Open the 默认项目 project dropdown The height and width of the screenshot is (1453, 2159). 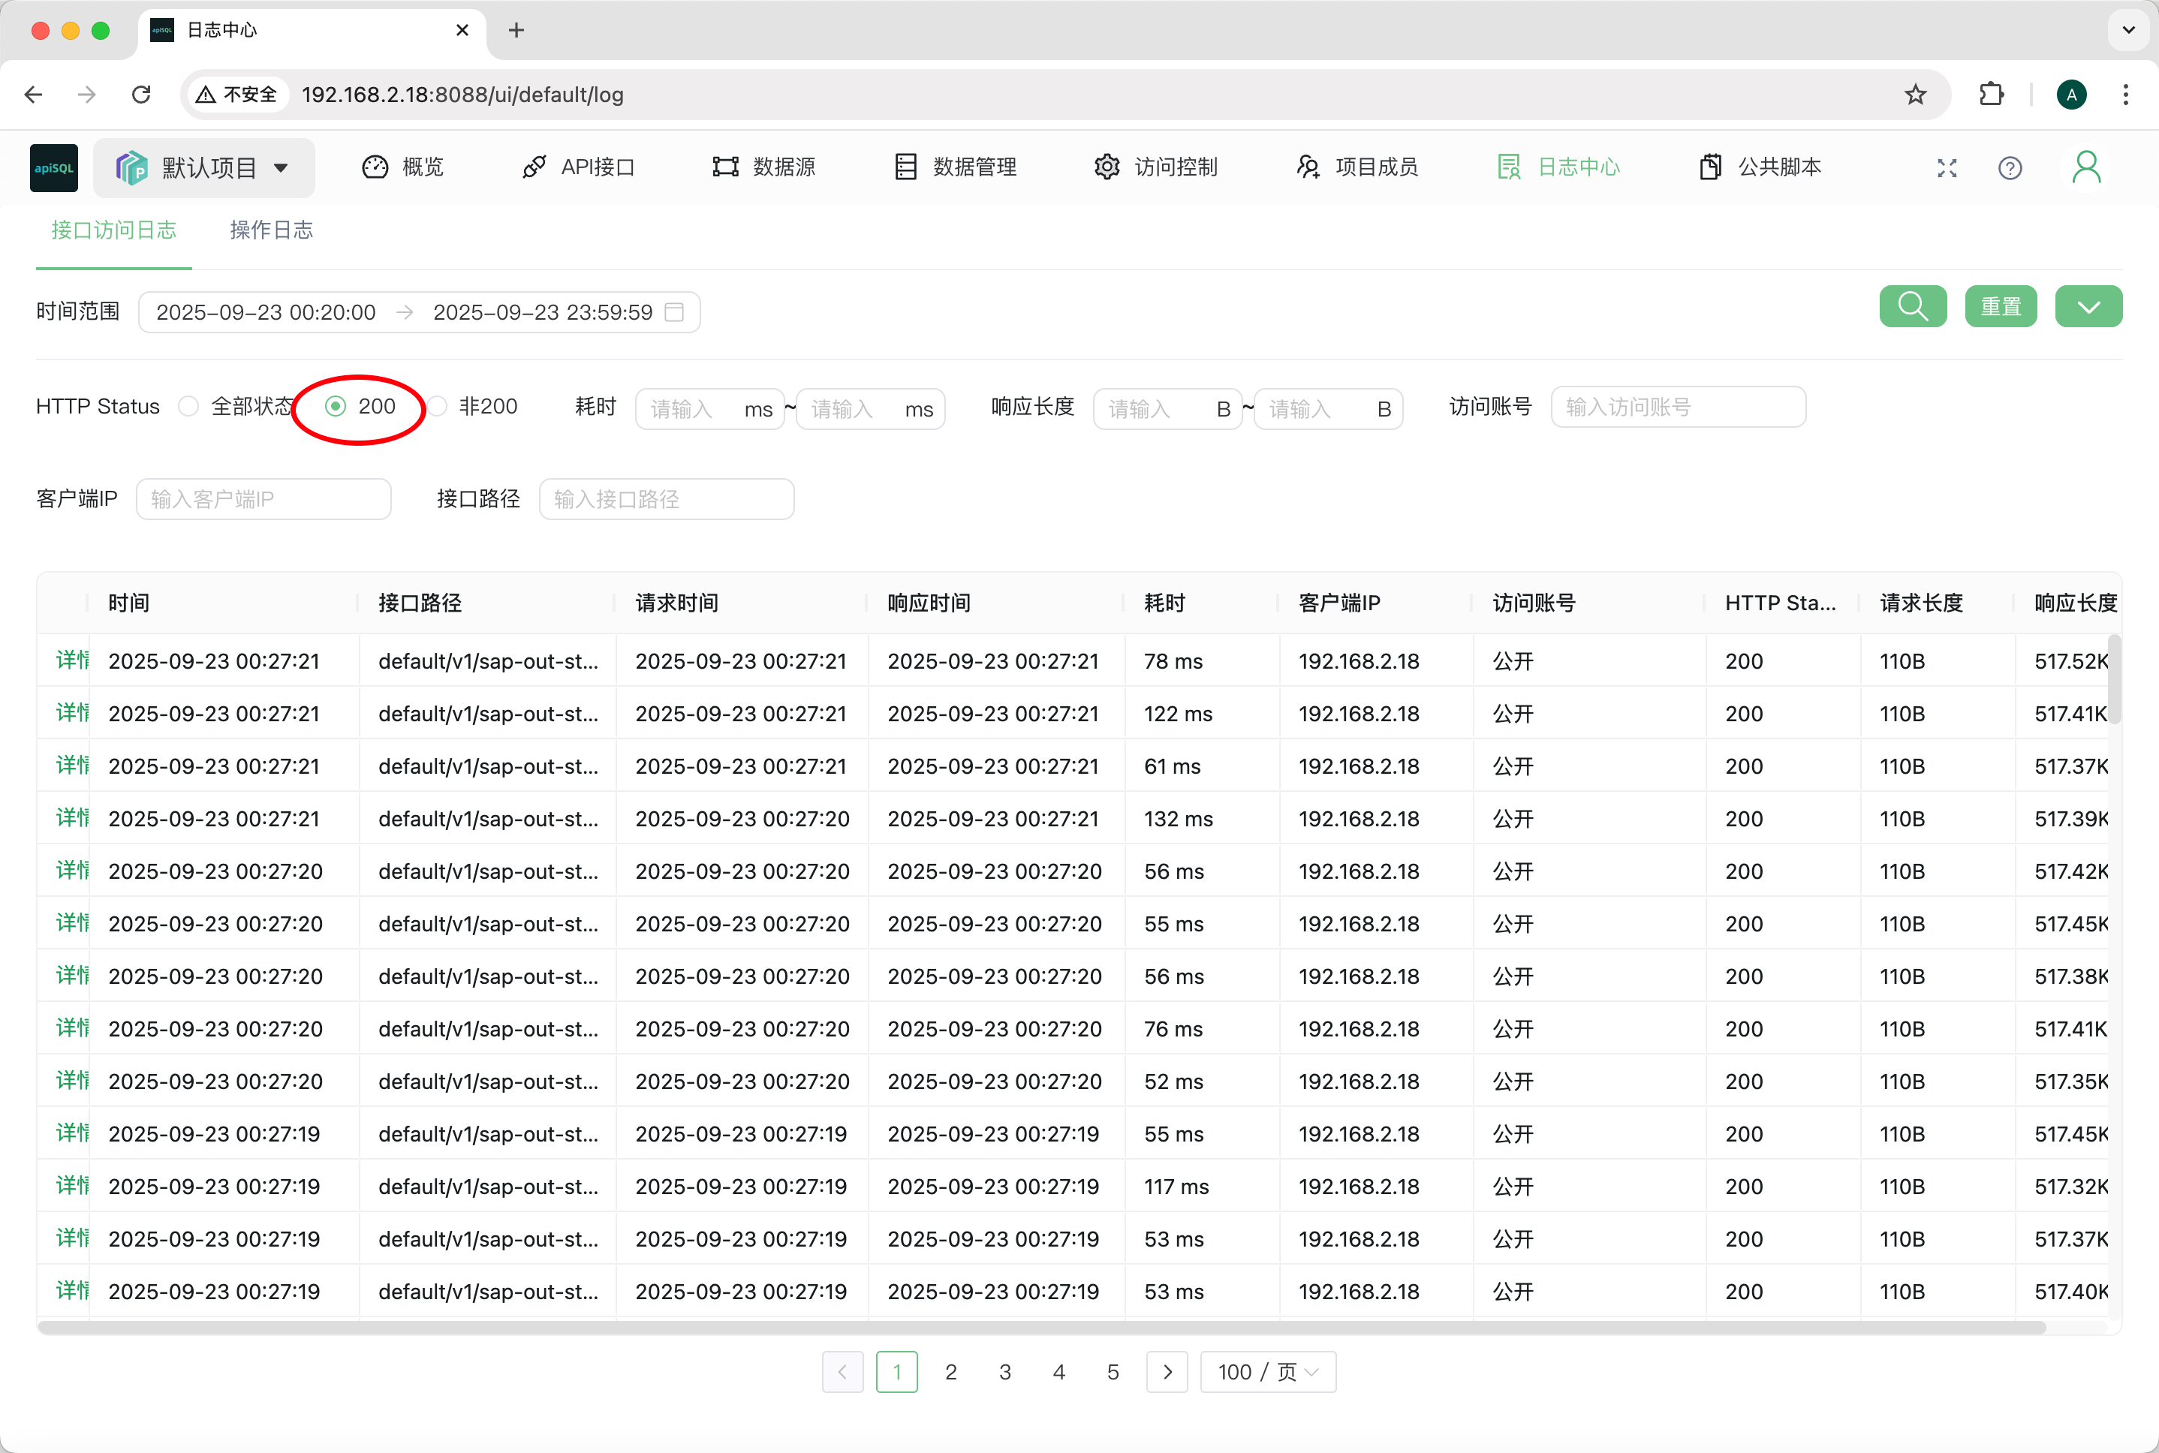point(204,167)
